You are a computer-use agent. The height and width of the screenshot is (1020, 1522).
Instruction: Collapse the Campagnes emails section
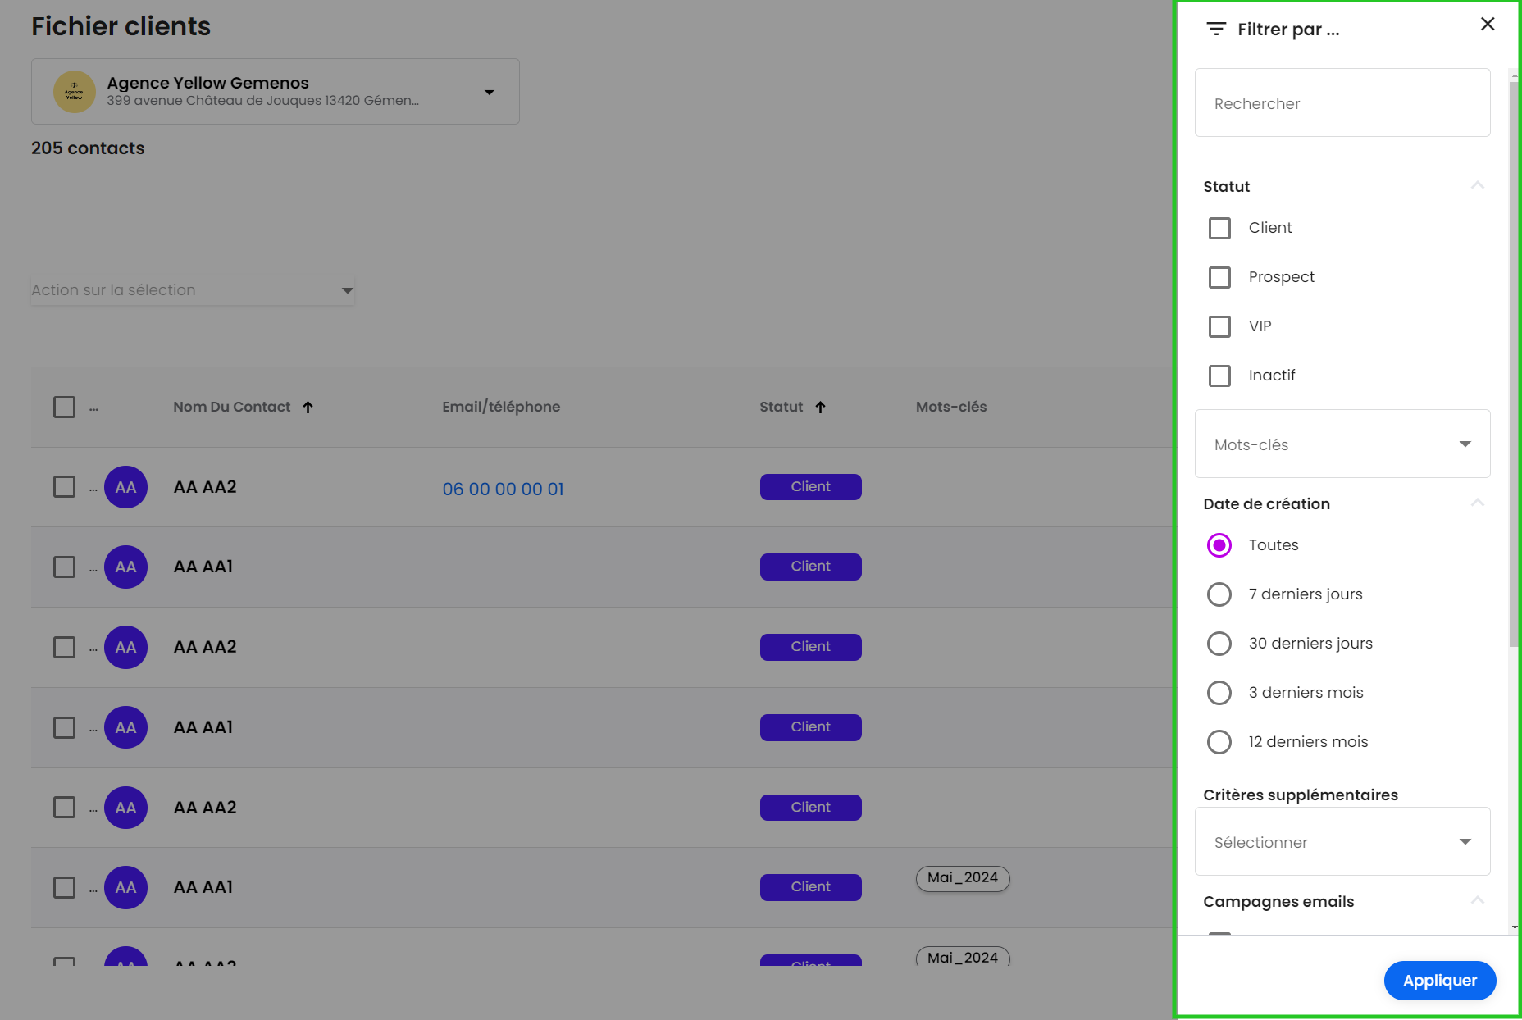pos(1477,901)
